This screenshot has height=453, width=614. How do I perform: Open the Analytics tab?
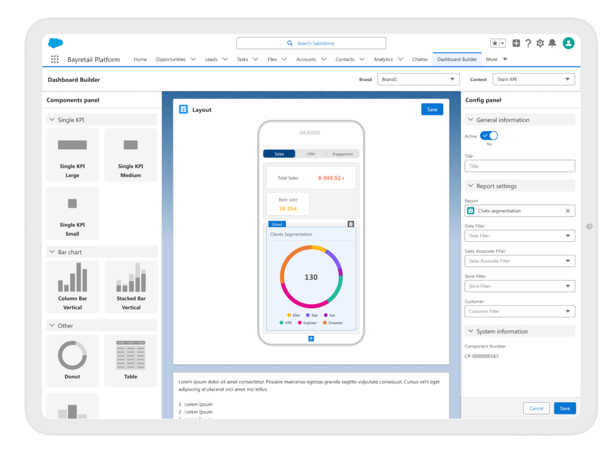point(383,59)
